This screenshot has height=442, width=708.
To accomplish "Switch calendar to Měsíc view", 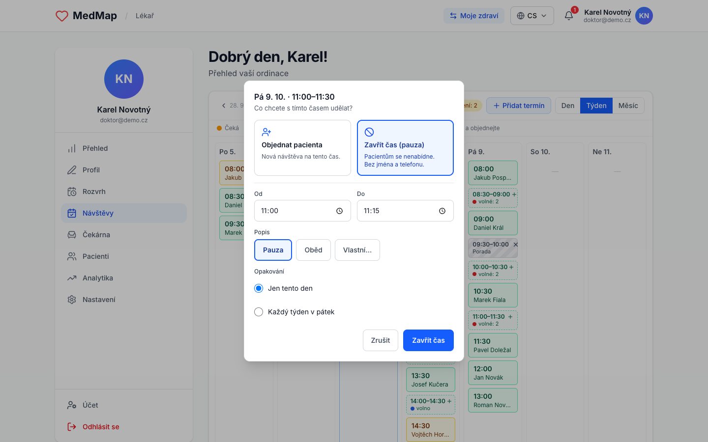I will [628, 106].
